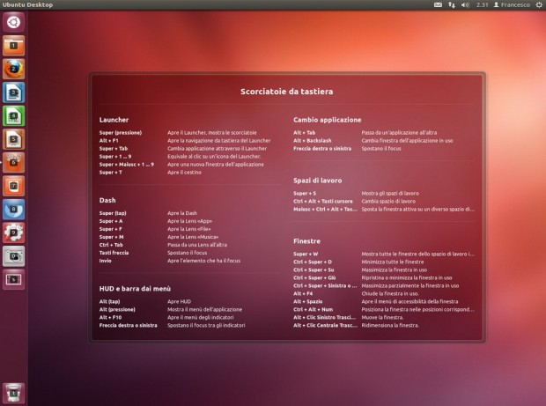Image resolution: width=546 pixels, height=406 pixels.
Task: Click the Ctrl + Super + Giù shortcut
Action: tap(314, 278)
